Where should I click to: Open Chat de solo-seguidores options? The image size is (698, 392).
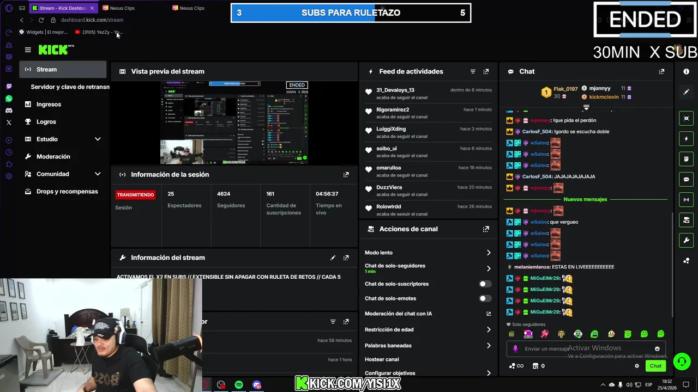point(428,268)
